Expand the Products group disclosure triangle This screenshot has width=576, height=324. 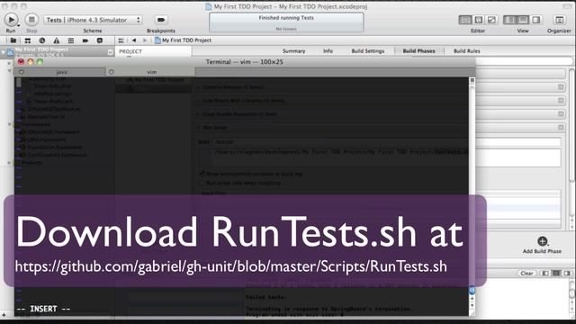click(x=10, y=163)
